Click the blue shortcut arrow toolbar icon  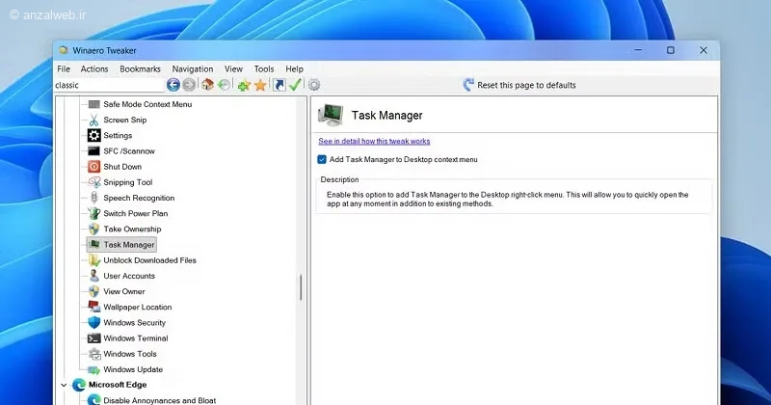(279, 85)
